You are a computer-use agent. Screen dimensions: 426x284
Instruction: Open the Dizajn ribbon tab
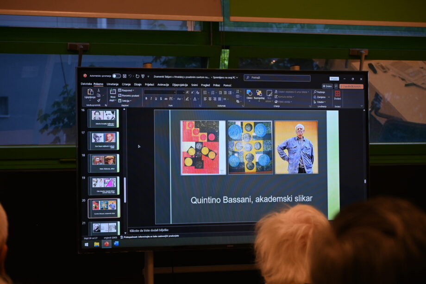pyautogui.click(x=138, y=84)
